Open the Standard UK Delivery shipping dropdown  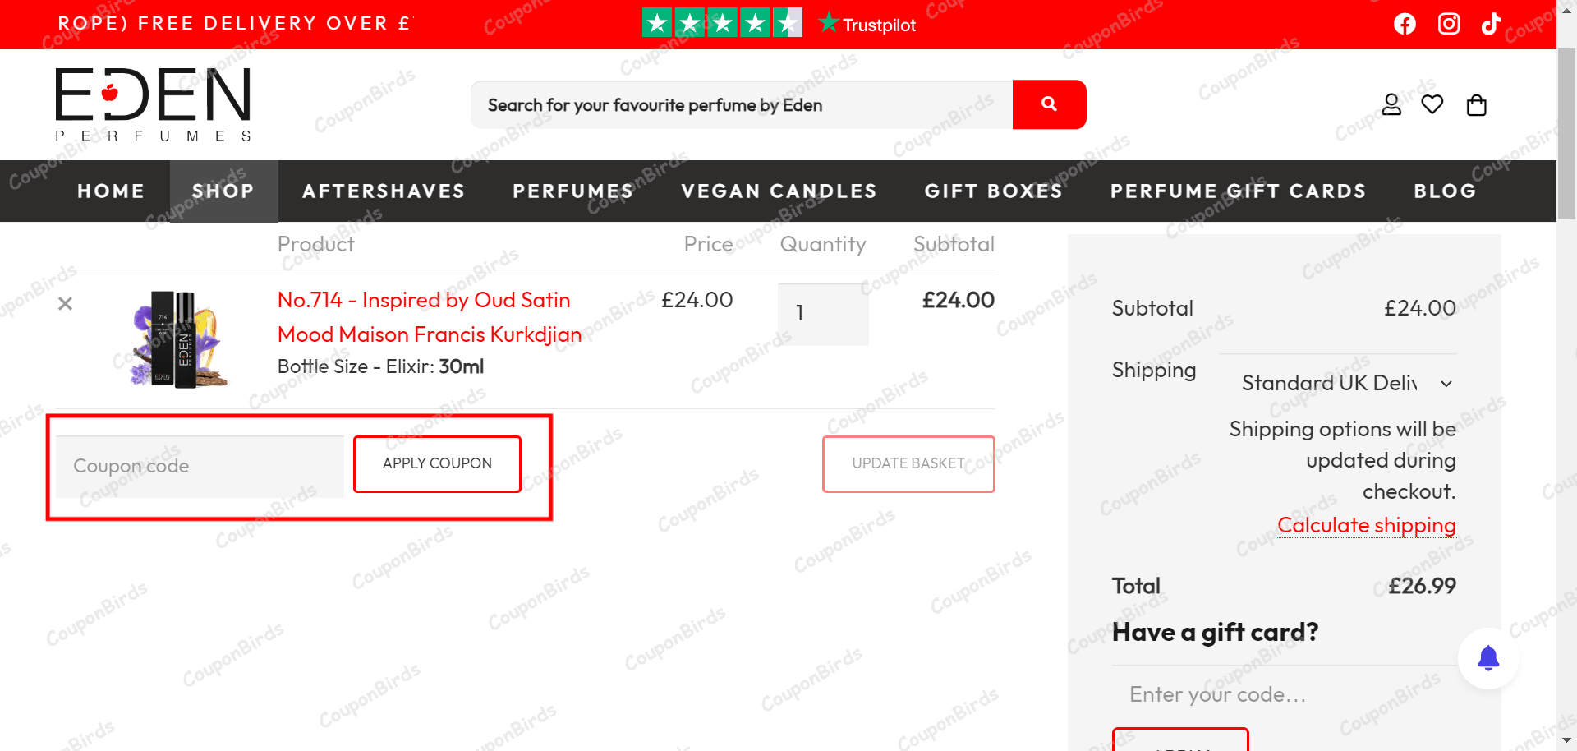[1347, 383]
